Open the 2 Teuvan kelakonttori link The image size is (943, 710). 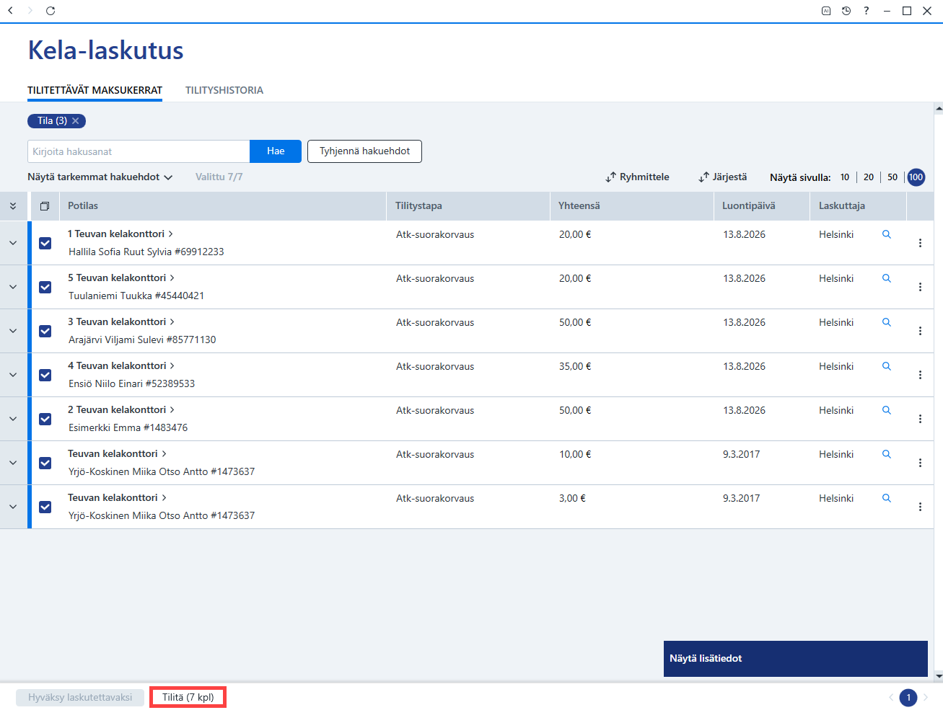click(x=121, y=410)
